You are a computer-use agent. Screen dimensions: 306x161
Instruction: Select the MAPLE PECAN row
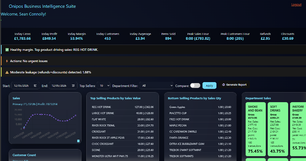(200, 125)
